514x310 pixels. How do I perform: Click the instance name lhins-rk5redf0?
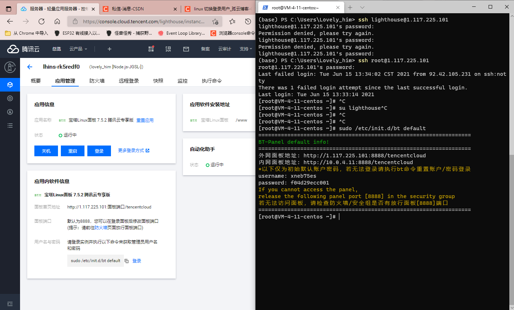coord(61,67)
